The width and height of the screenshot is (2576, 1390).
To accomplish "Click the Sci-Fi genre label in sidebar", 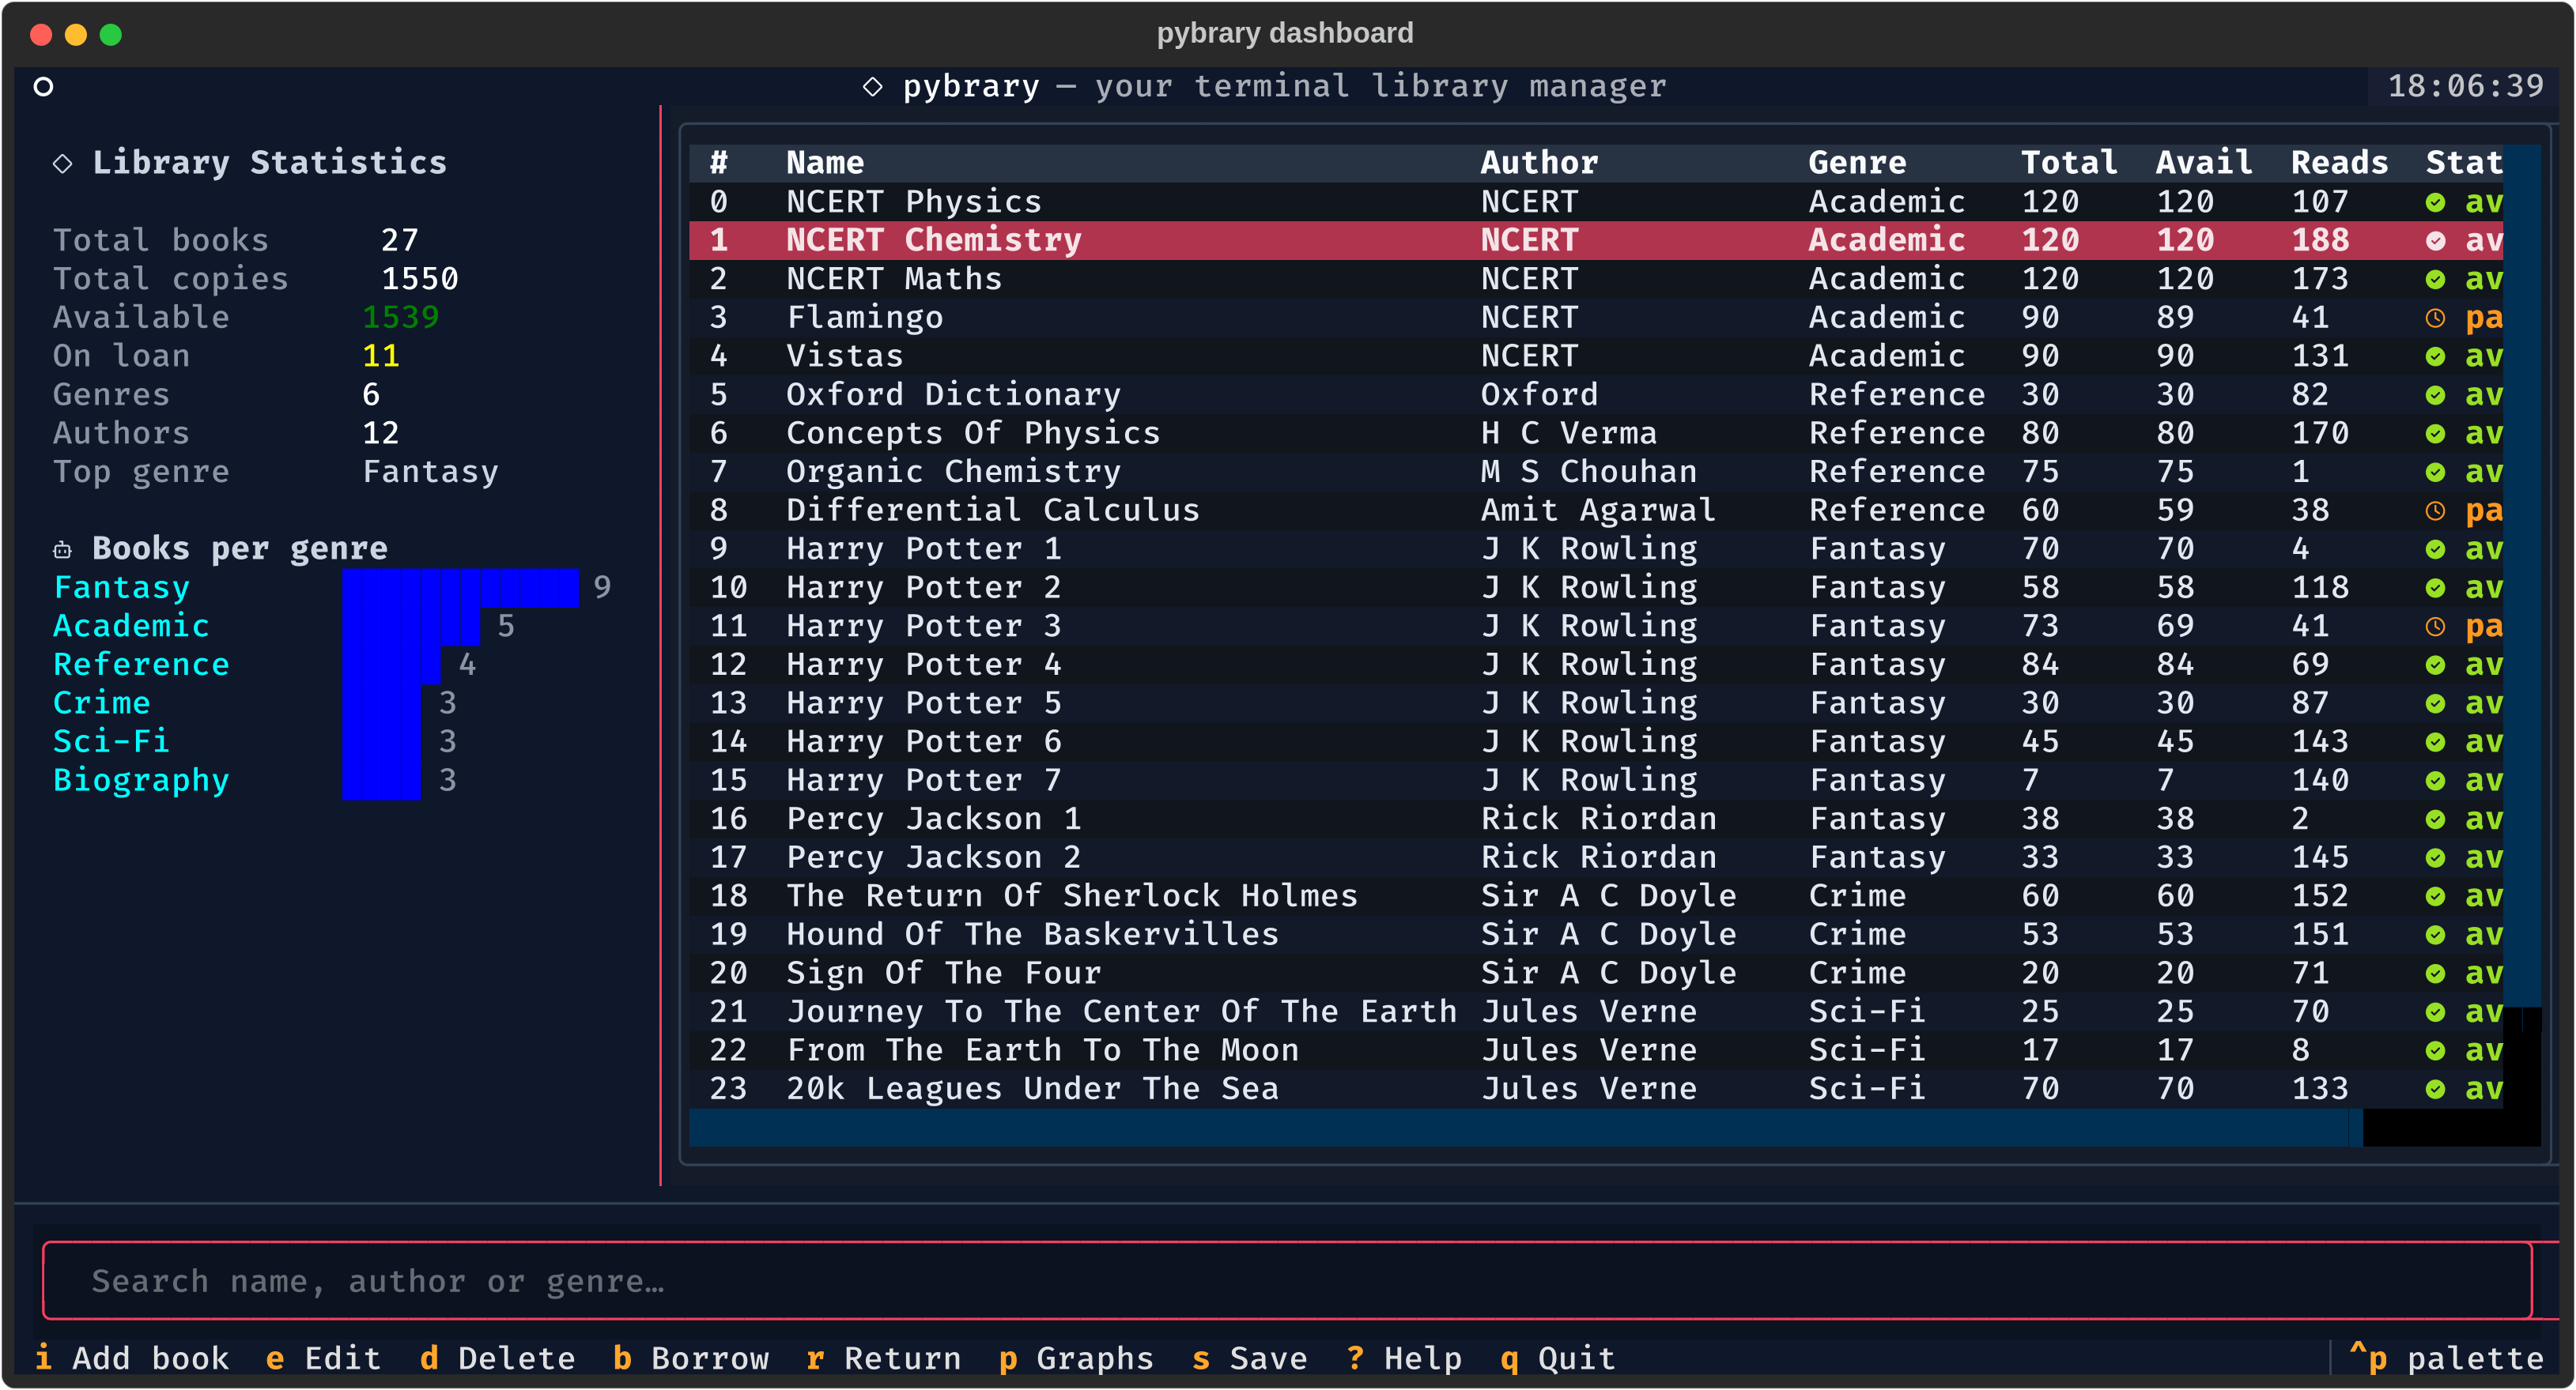I will coord(111,743).
